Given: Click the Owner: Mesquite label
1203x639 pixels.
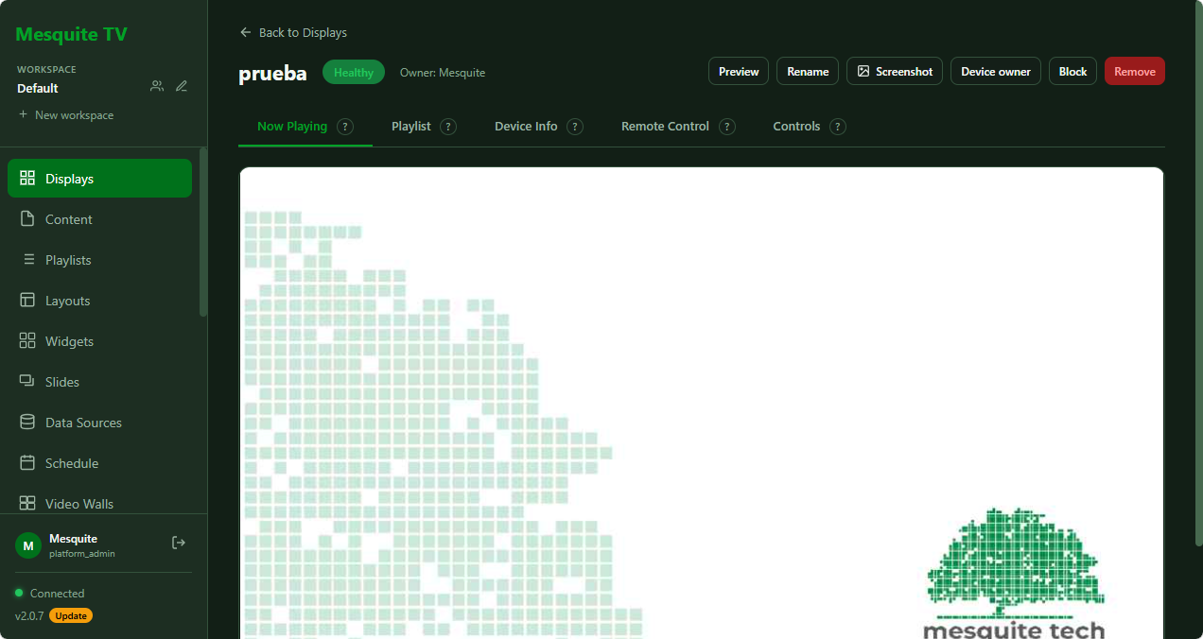Looking at the screenshot, I should tap(443, 73).
